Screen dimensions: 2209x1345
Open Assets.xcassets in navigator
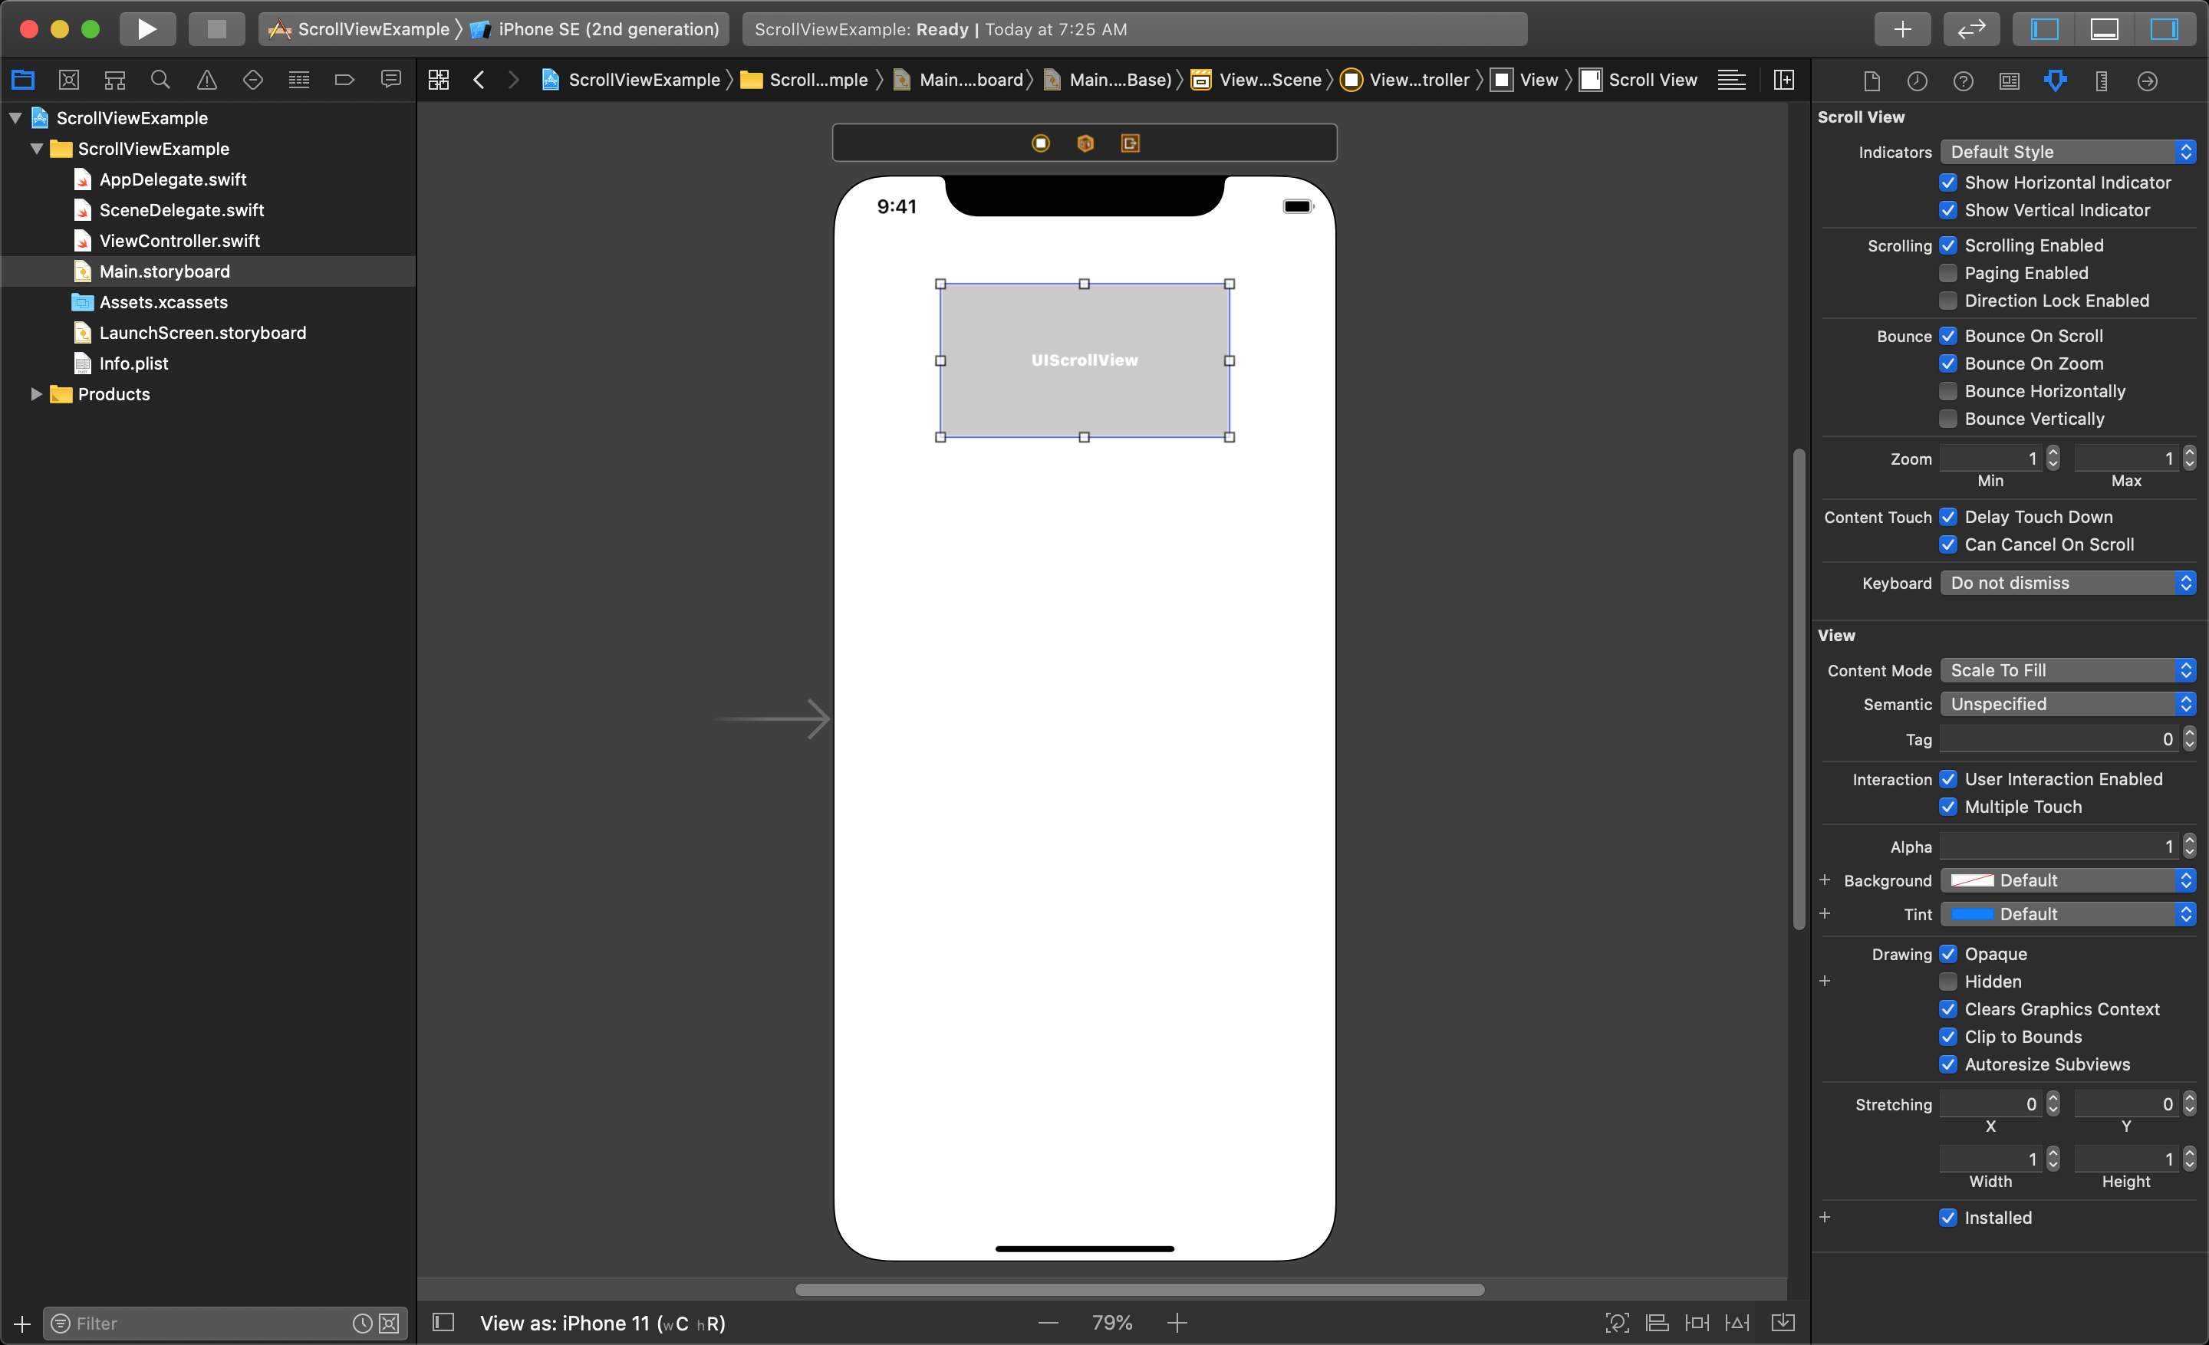pyautogui.click(x=163, y=302)
